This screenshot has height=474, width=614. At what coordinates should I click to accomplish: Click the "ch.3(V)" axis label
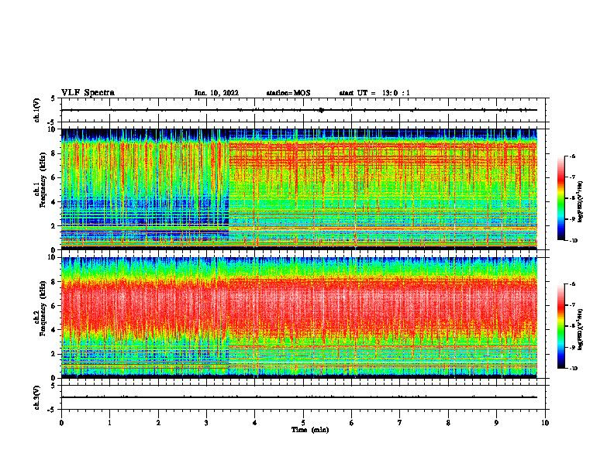click(x=37, y=398)
